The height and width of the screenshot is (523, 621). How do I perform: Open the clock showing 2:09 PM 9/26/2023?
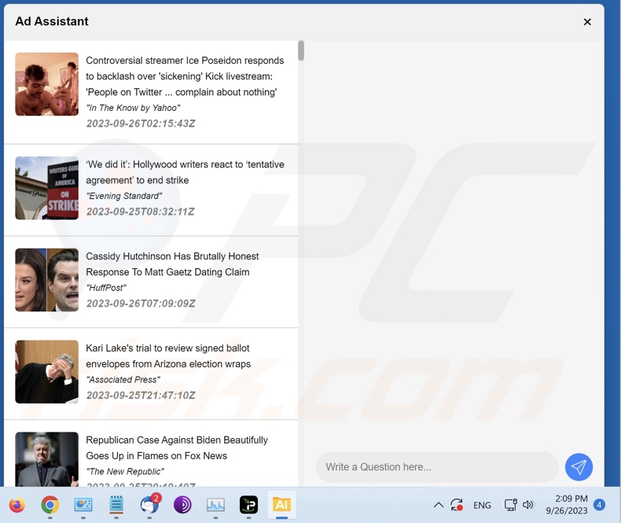567,505
